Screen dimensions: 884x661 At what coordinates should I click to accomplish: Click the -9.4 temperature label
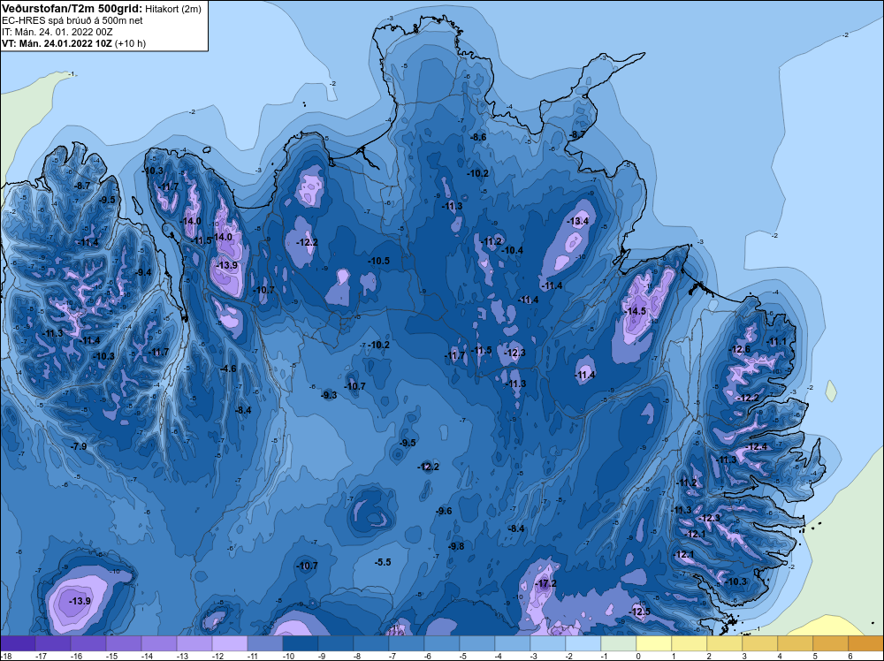pos(144,272)
